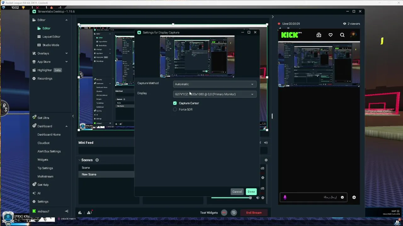Click the chevron above the chat panel
The width and height of the screenshot is (403, 226).
pyautogui.click(x=273, y=17)
